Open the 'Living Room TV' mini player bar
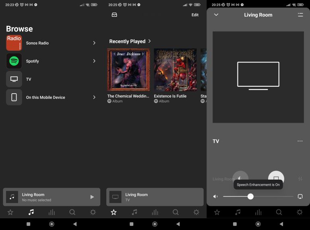 click(x=155, y=197)
